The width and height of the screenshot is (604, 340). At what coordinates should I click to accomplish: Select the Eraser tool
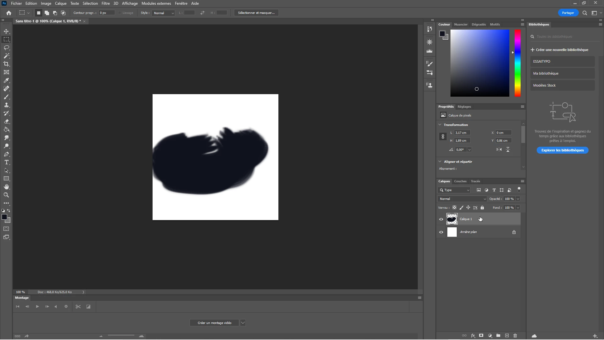pos(6,122)
